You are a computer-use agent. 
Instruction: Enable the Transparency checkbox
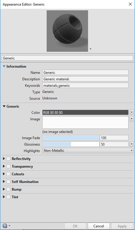click(x=8, y=166)
